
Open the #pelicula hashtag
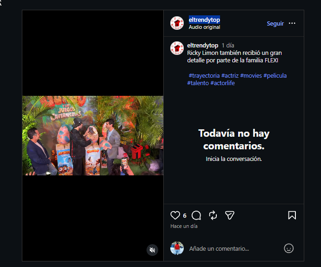(275, 75)
